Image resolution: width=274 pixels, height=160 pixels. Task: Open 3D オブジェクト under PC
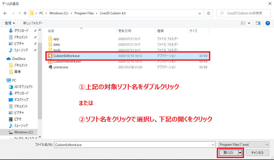(x=23, y=87)
